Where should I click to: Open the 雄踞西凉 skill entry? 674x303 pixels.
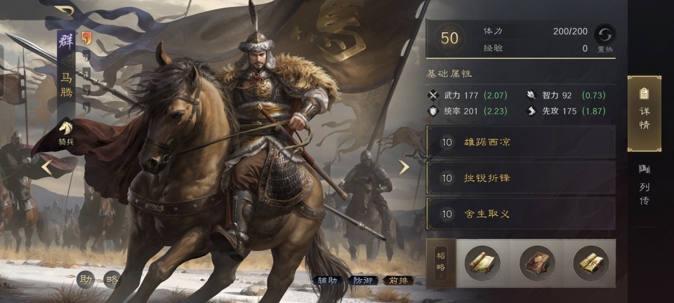pyautogui.click(x=520, y=142)
